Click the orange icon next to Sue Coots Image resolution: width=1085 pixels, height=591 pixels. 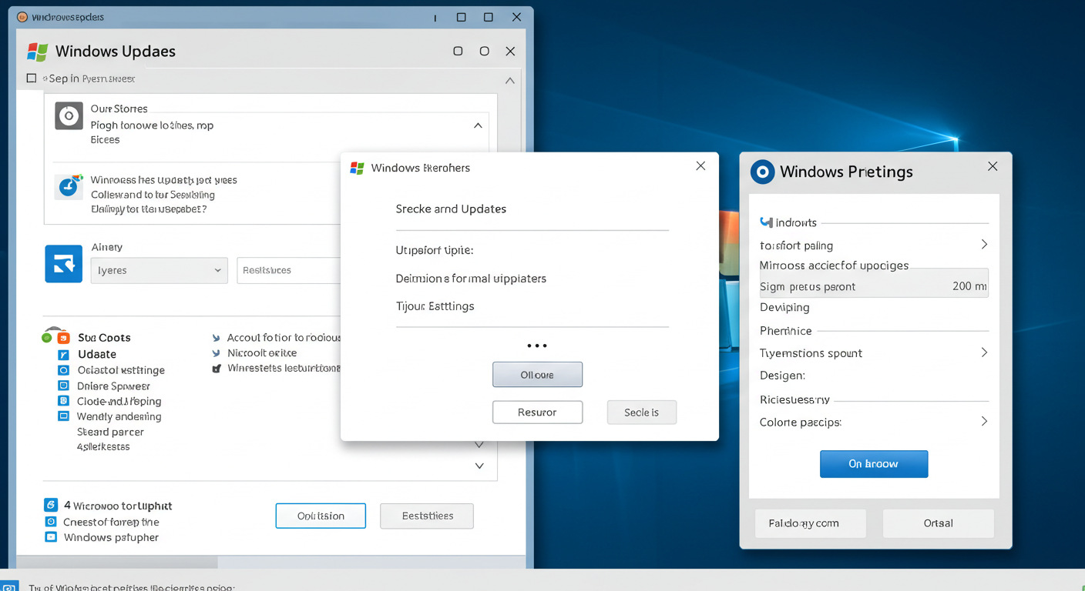click(x=63, y=338)
